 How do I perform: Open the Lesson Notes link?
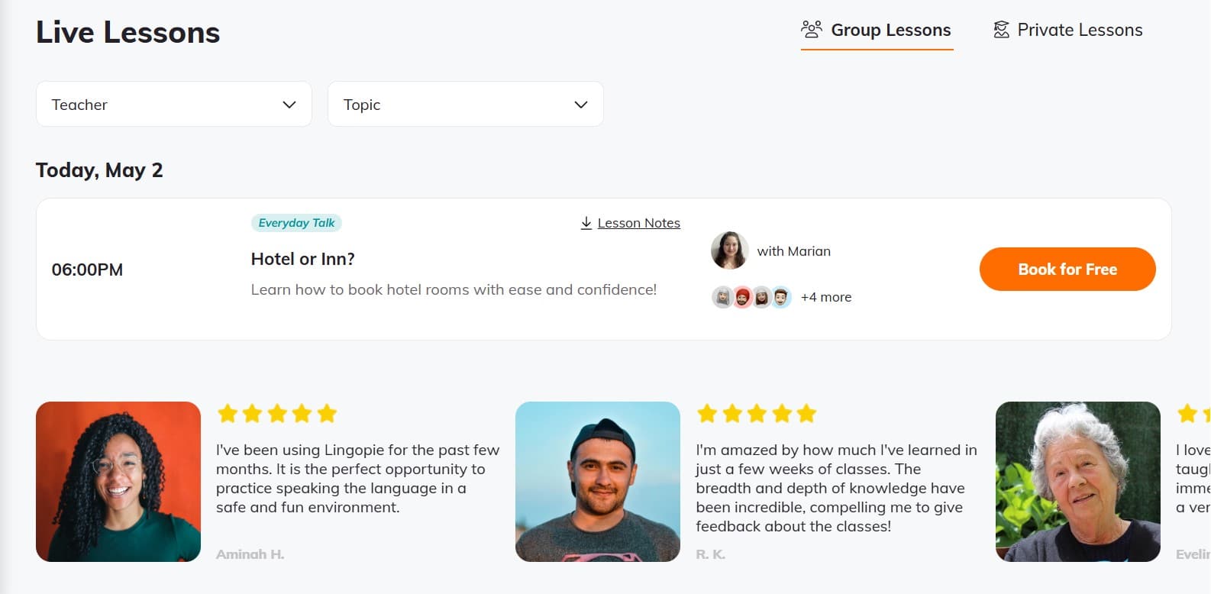[x=639, y=222]
